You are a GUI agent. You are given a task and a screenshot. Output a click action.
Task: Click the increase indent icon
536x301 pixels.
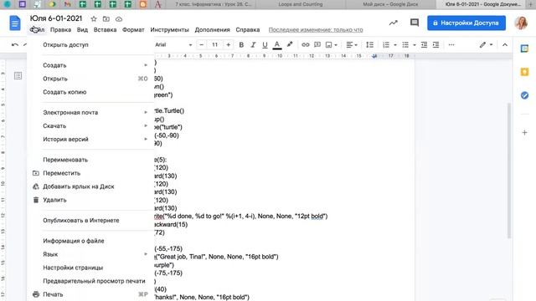435,44
